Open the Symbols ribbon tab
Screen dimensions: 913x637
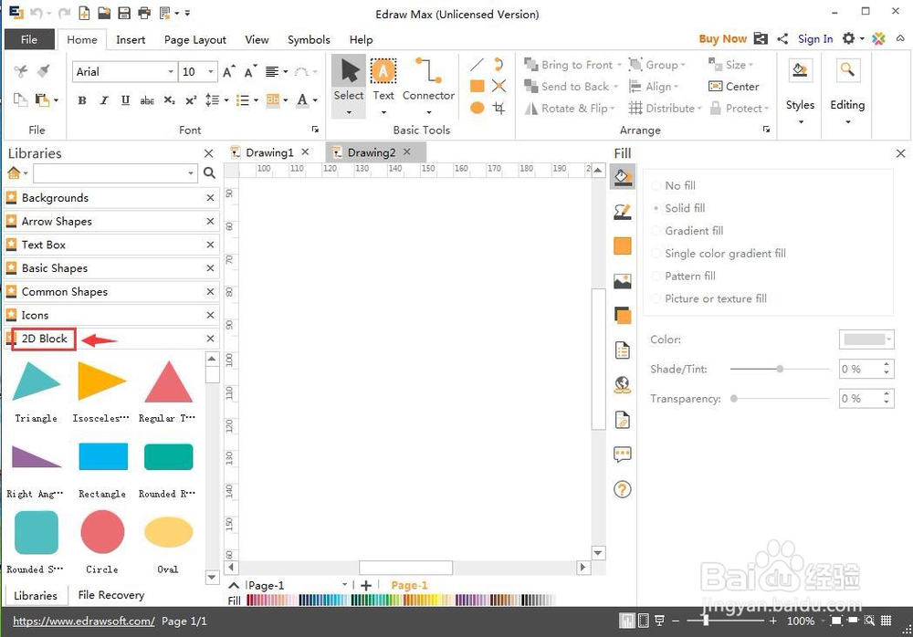309,39
